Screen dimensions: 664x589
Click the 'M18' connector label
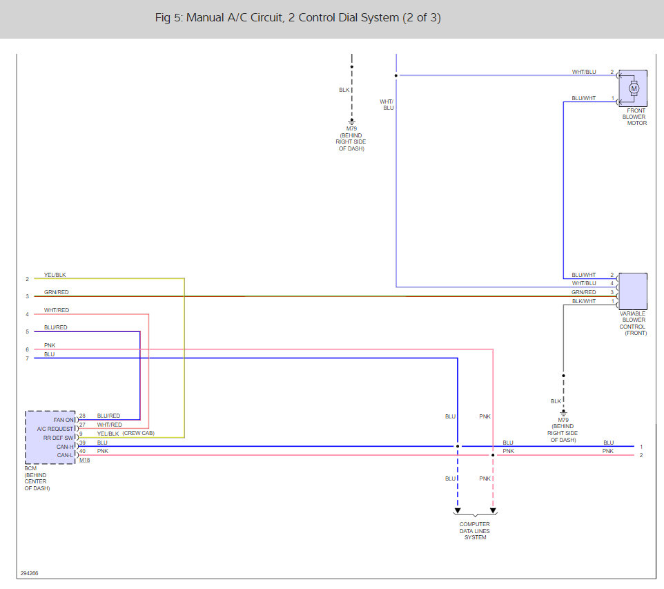point(85,460)
